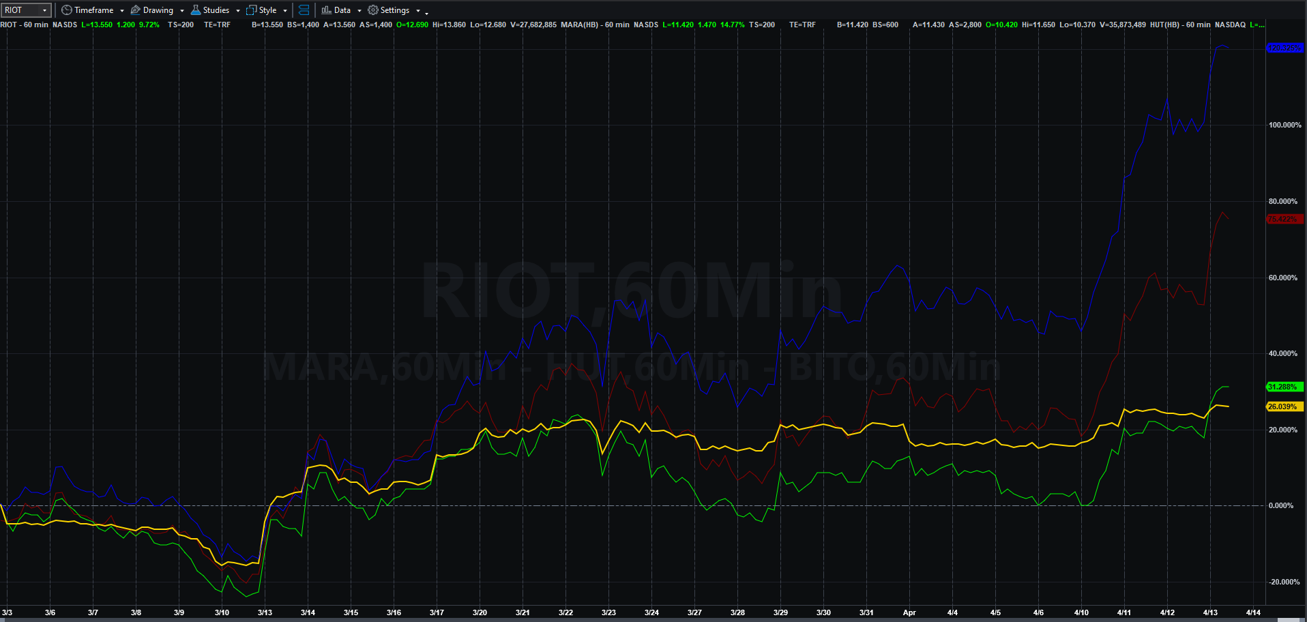Open Studies via the flask icon
The width and height of the screenshot is (1307, 622).
(x=196, y=10)
